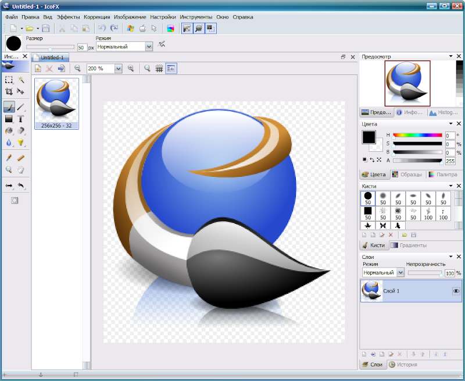Select the Eraser tool

coord(21,130)
